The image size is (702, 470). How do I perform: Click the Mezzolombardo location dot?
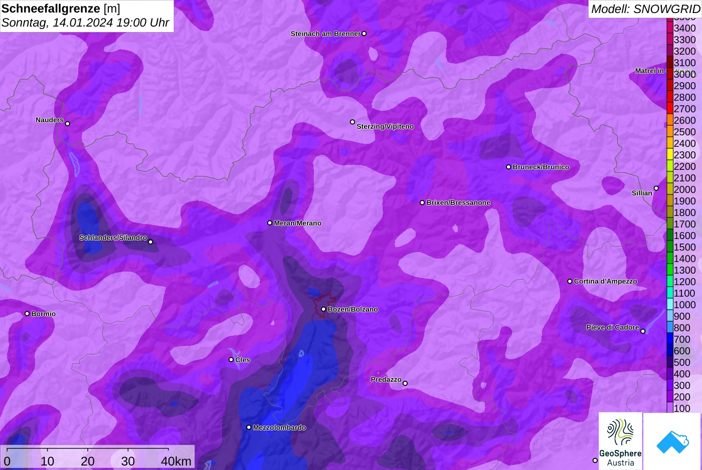249,427
